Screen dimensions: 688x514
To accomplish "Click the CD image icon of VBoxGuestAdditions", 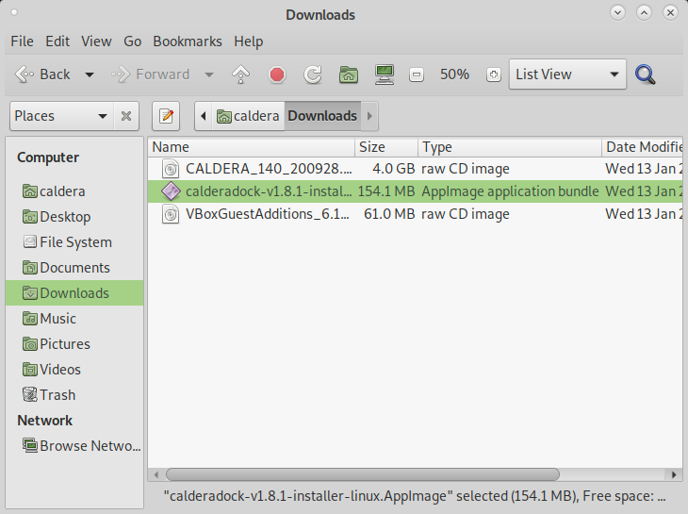I will tap(171, 214).
